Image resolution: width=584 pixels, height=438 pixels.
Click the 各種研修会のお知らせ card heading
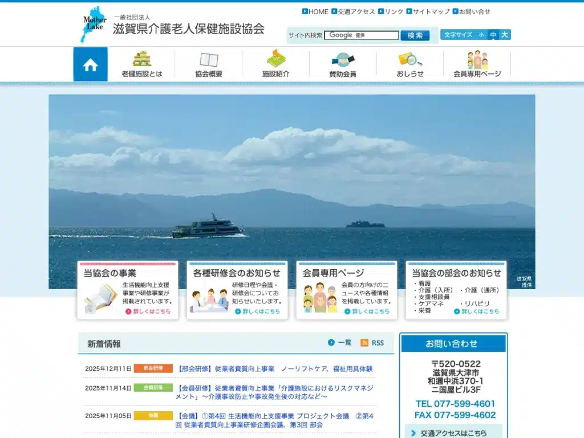click(237, 273)
